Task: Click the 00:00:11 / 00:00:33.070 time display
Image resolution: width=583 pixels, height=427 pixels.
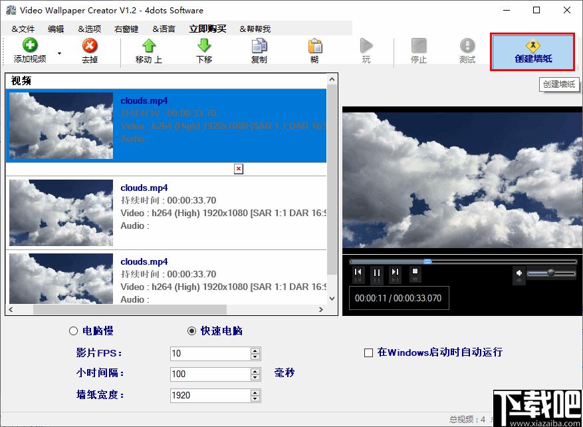Action: pos(398,298)
